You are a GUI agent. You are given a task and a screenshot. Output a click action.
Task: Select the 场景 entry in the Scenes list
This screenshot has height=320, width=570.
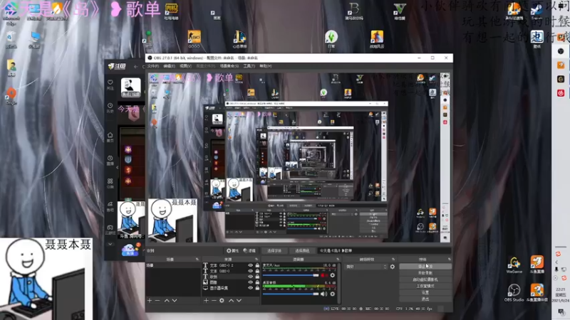coord(173,265)
